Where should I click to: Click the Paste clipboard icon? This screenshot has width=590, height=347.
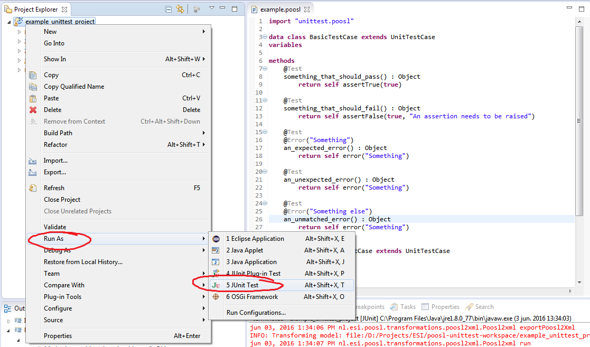pos(33,98)
